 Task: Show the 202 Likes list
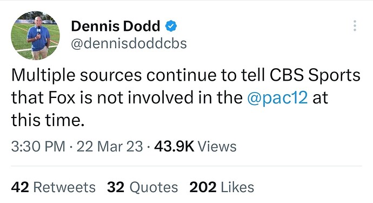click(222, 187)
